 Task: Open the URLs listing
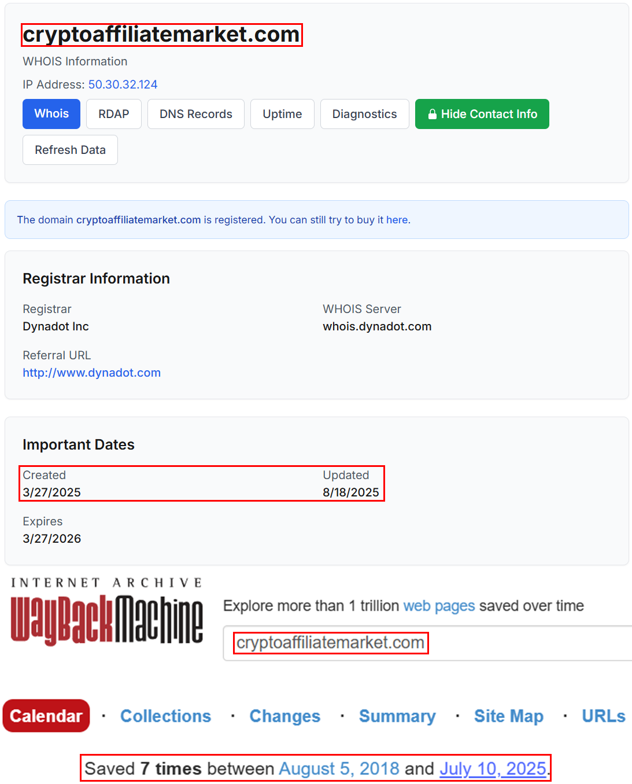pyautogui.click(x=603, y=716)
